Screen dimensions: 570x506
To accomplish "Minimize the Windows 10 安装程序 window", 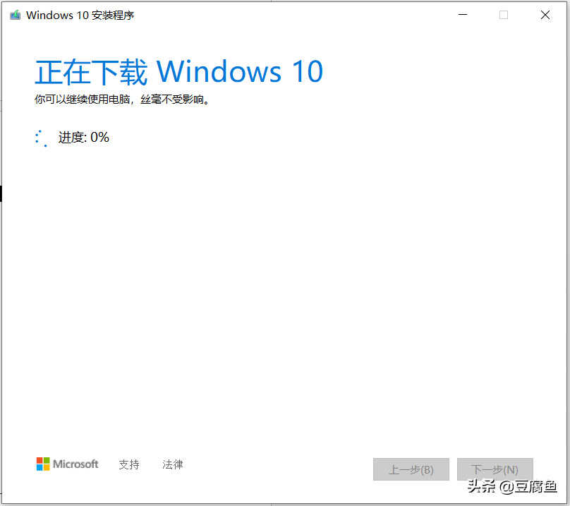I will (463, 15).
